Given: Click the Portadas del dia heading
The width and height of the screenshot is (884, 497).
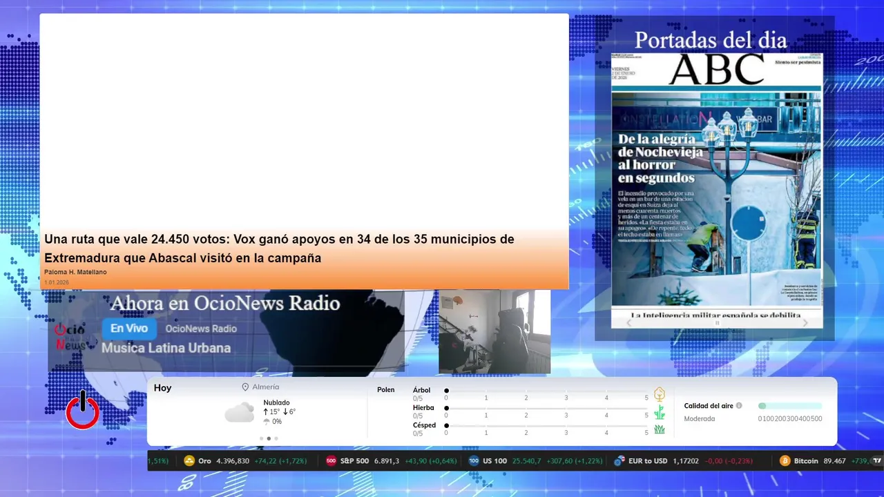Looking at the screenshot, I should point(711,40).
